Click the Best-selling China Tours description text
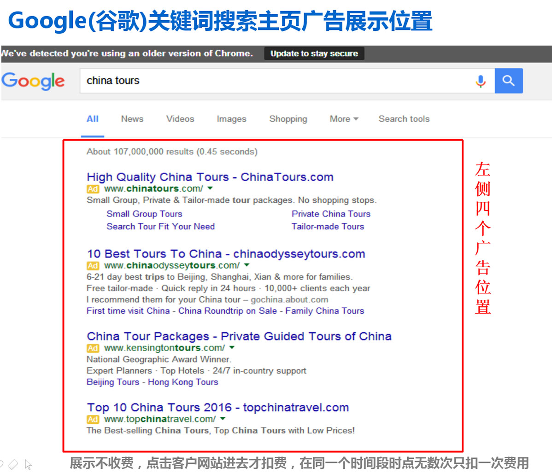 [x=221, y=431]
